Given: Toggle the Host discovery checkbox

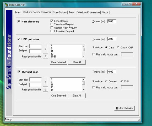Looking at the screenshot, I should [x=19, y=21].
